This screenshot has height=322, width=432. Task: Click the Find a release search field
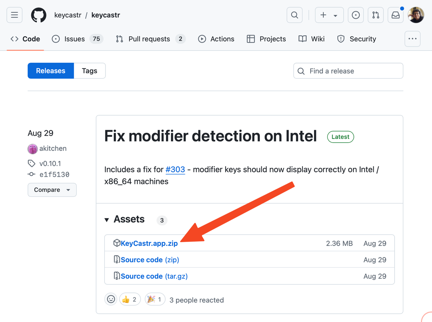(348, 71)
